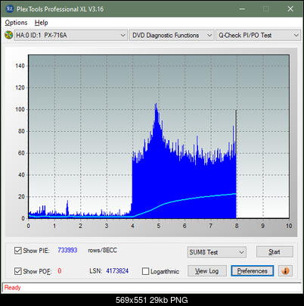Expand the DVD Diagnostic Functions dropdown
Screen dimensions: 304x306
coord(172,36)
